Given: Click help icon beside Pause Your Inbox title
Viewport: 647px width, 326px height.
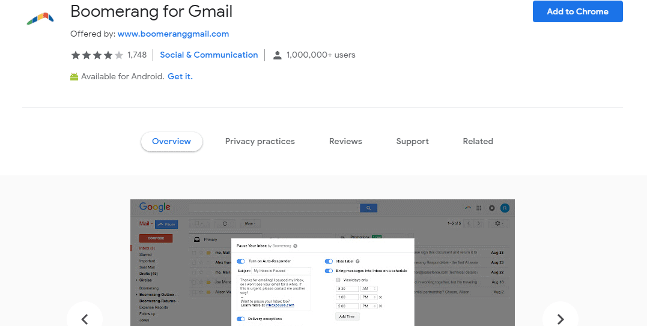Looking at the screenshot, I should (295, 246).
